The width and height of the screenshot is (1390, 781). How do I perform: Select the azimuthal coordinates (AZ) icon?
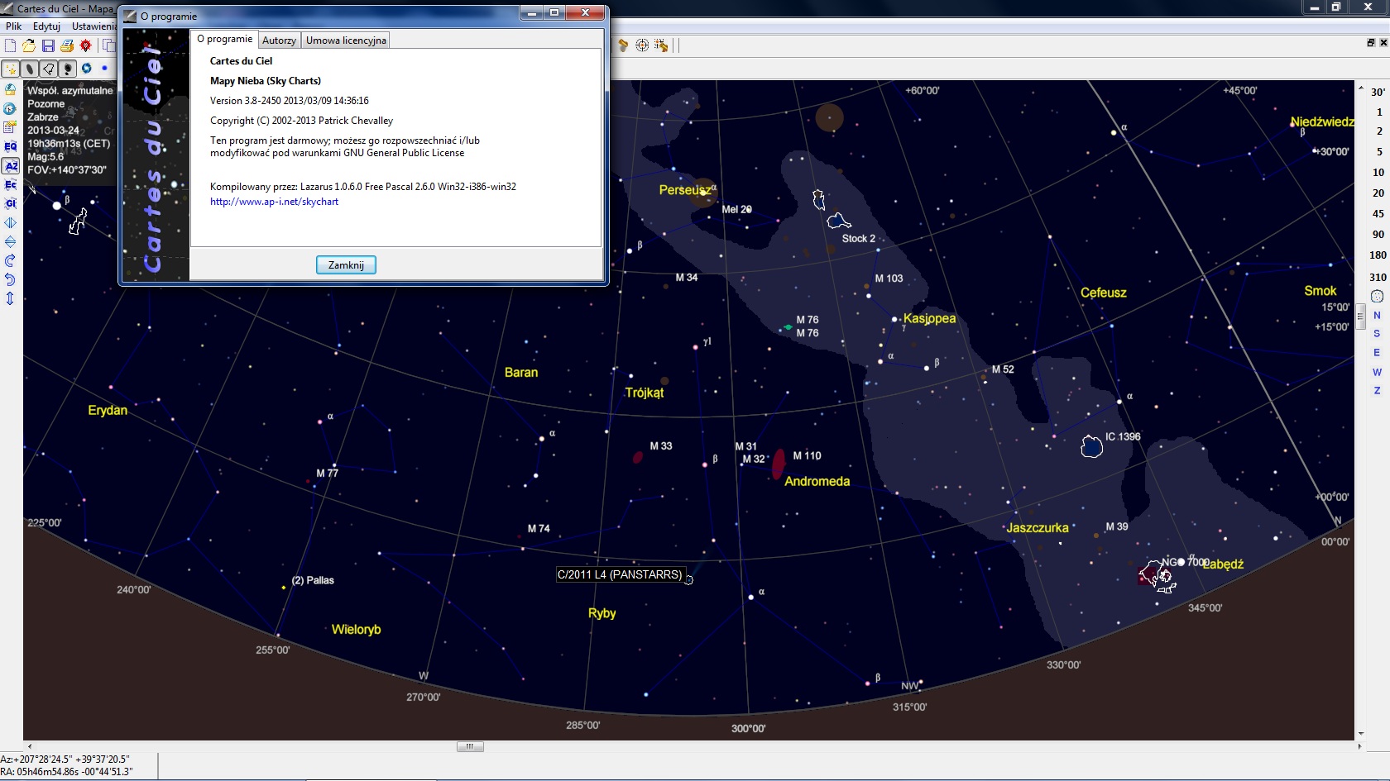coord(11,165)
